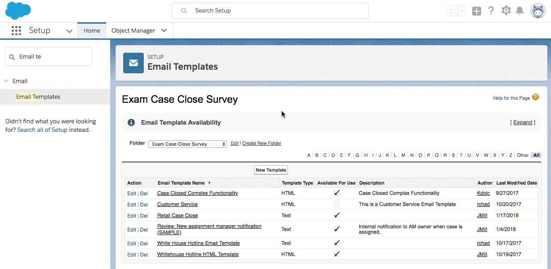This screenshot has width=551, height=269.
Task: Open the user profile avatar
Action: tap(538, 11)
